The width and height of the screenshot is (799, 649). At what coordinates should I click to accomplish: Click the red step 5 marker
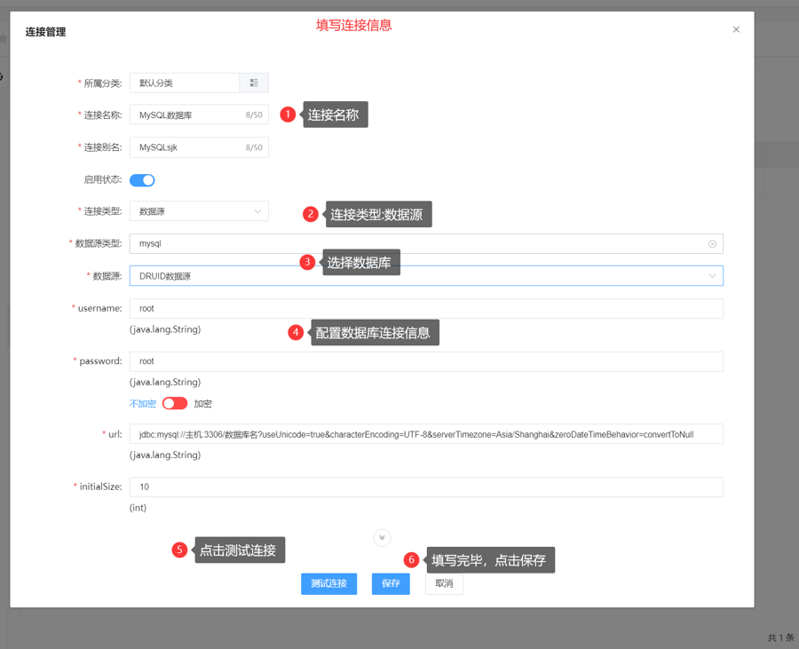(179, 550)
